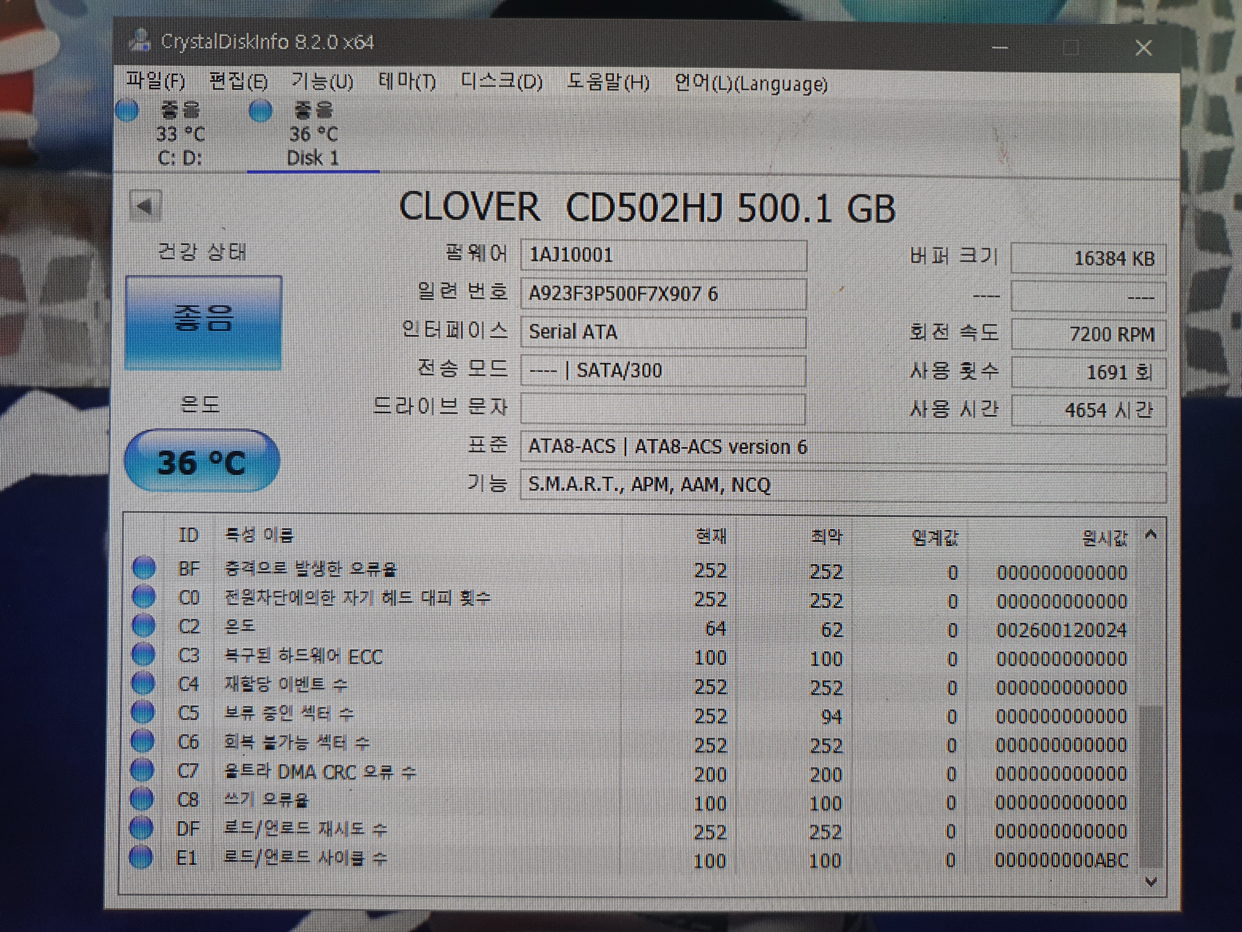Click the status dot for attribute C3
This screenshot has width=1242, height=932.
click(x=143, y=654)
